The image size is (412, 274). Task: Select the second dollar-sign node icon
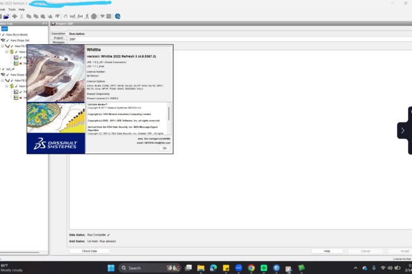(11, 86)
